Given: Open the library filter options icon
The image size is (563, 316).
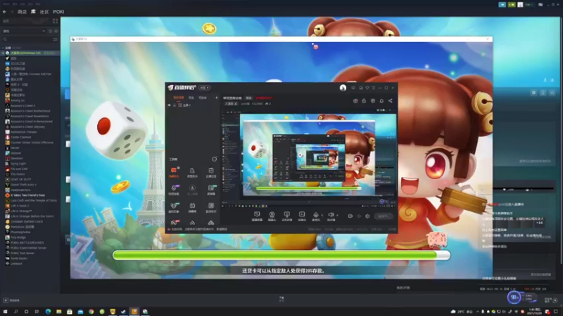Looking at the screenshot, I should (x=55, y=39).
